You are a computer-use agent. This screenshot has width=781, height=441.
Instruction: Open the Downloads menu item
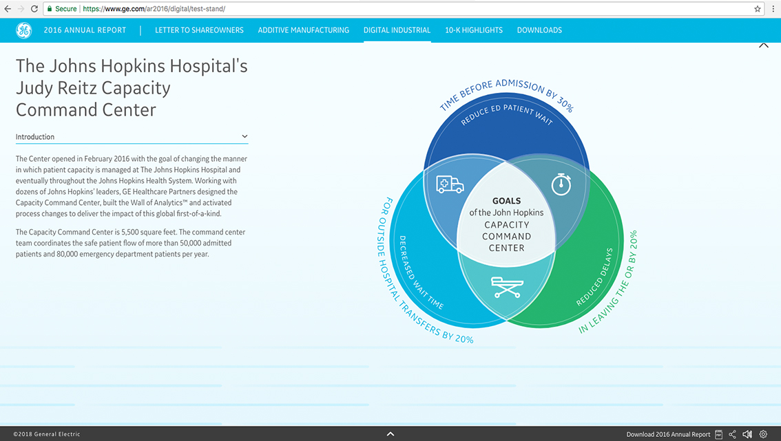click(x=539, y=30)
